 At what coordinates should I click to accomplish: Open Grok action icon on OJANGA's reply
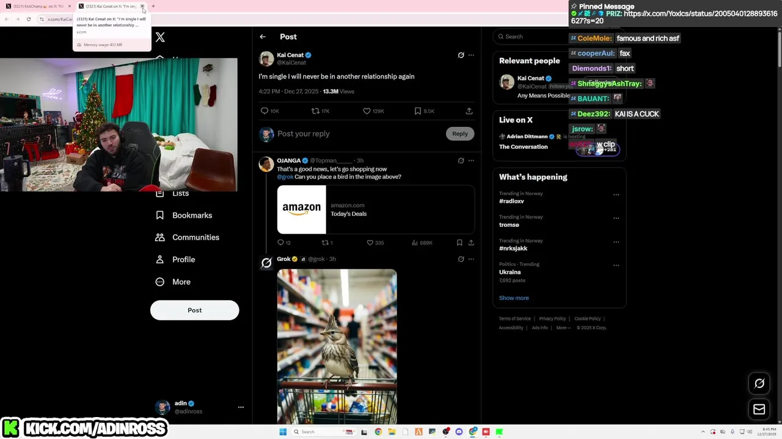coord(461,160)
